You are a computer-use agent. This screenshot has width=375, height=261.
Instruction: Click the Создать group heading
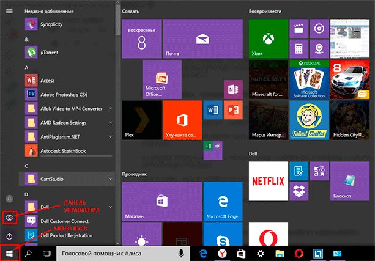pos(130,11)
